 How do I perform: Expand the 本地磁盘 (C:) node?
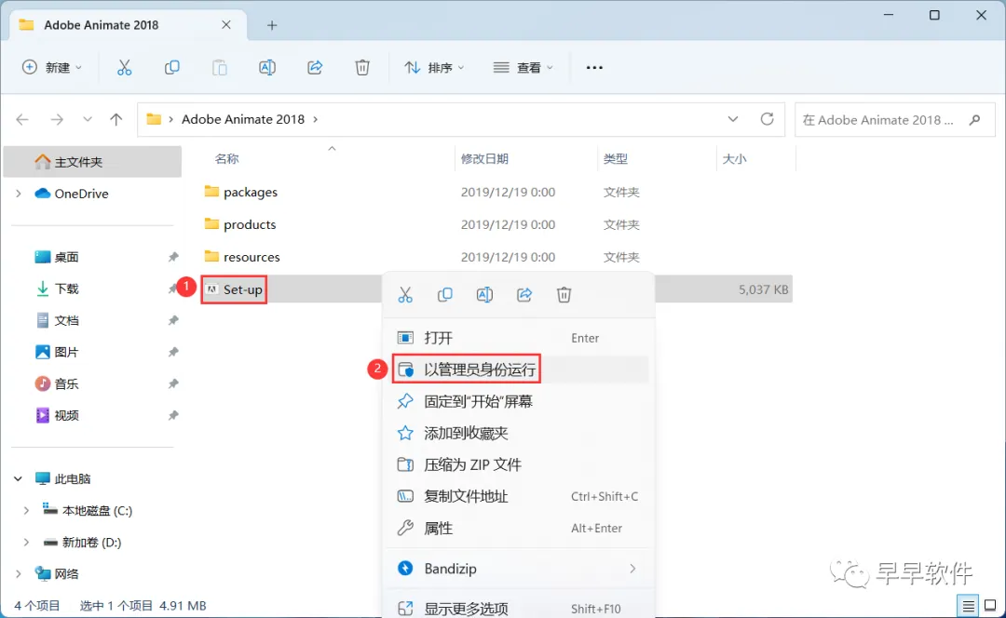[26, 511]
